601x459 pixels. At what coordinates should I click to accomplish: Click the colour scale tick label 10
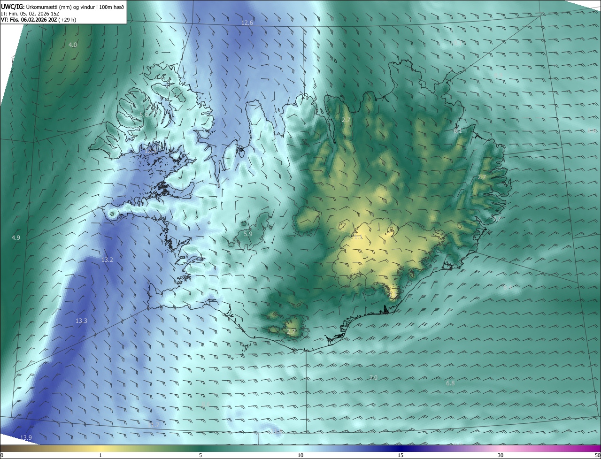[x=300, y=455]
